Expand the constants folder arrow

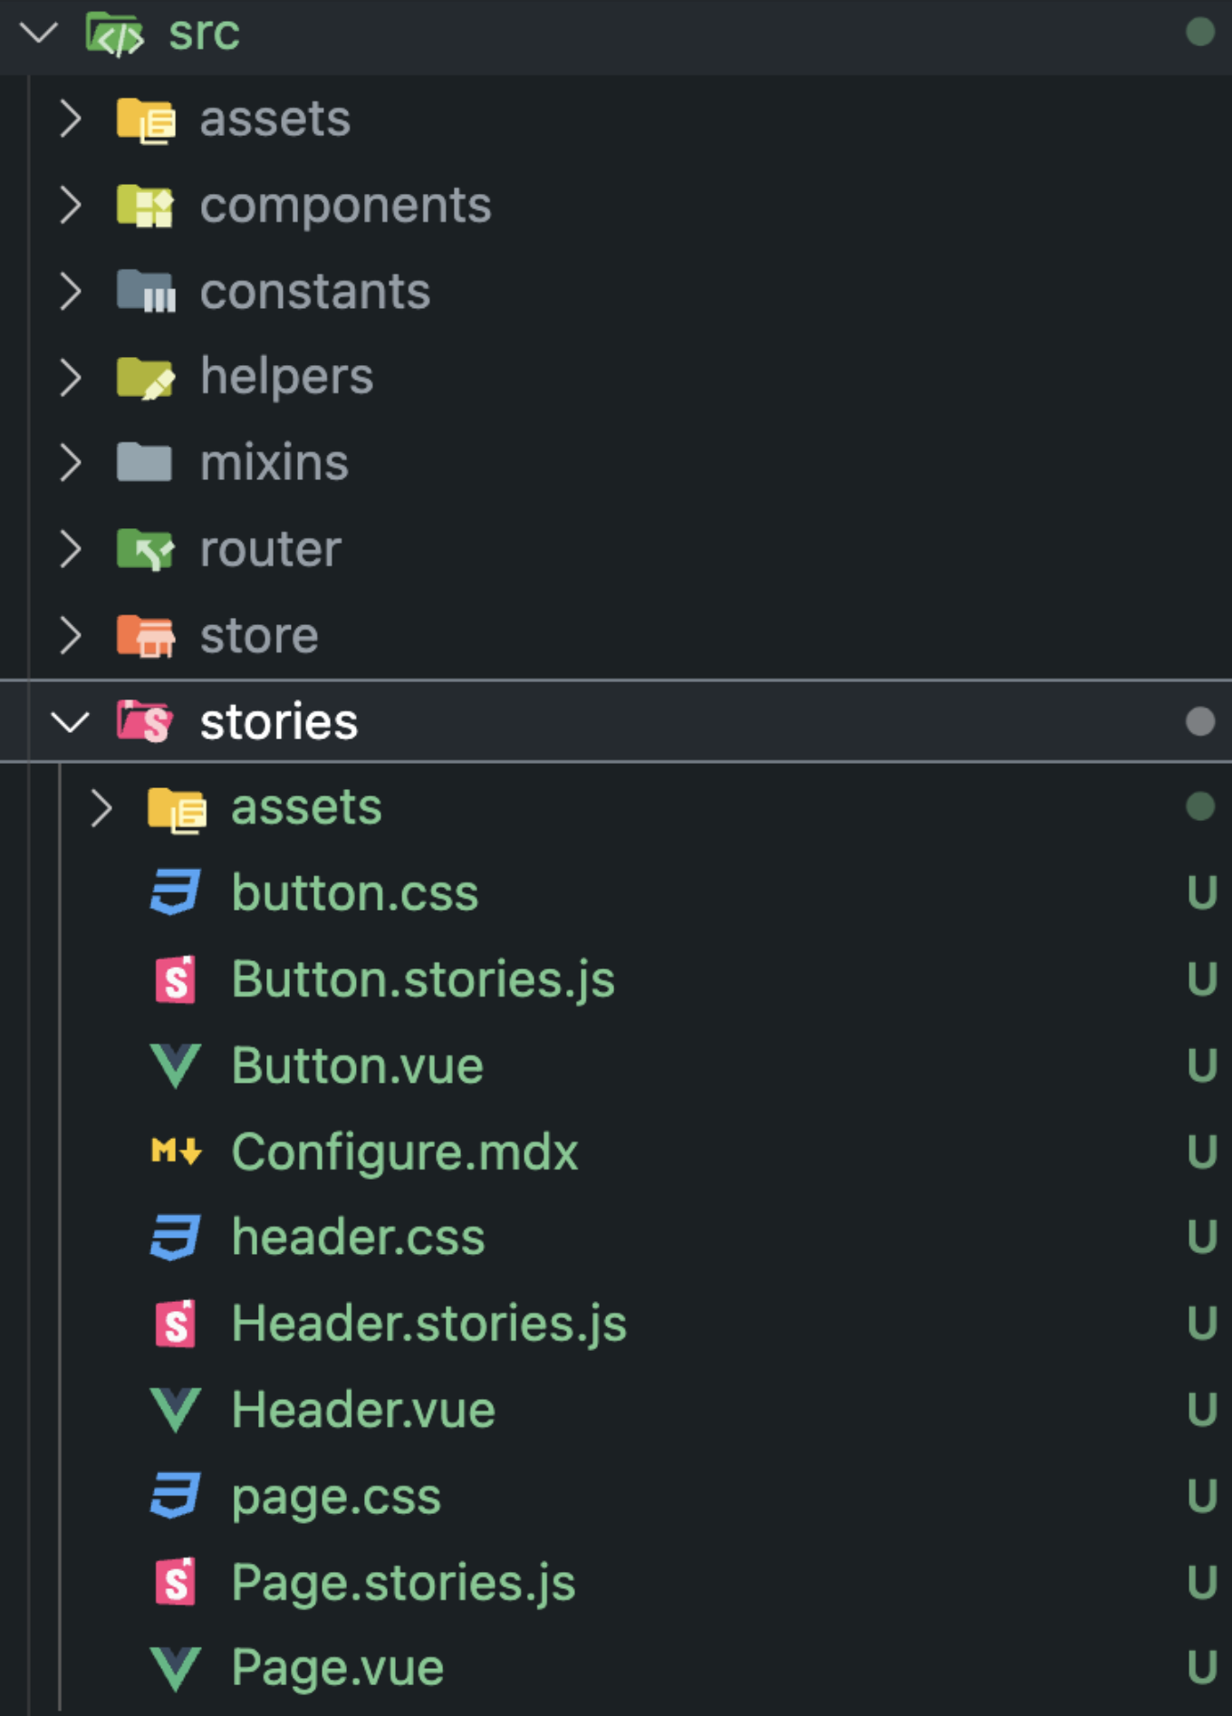[x=70, y=291]
